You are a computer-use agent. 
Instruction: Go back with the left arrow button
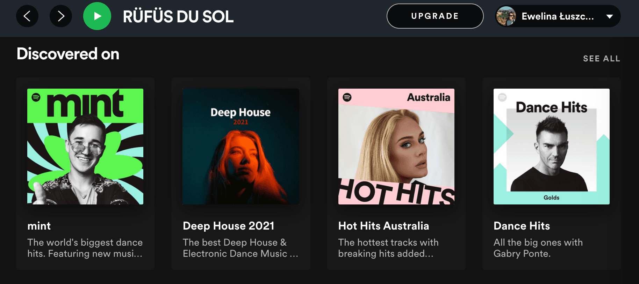tap(27, 16)
